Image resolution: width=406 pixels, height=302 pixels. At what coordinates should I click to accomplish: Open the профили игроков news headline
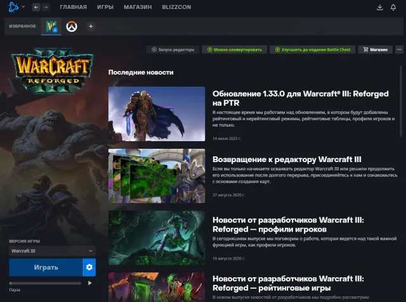click(288, 225)
